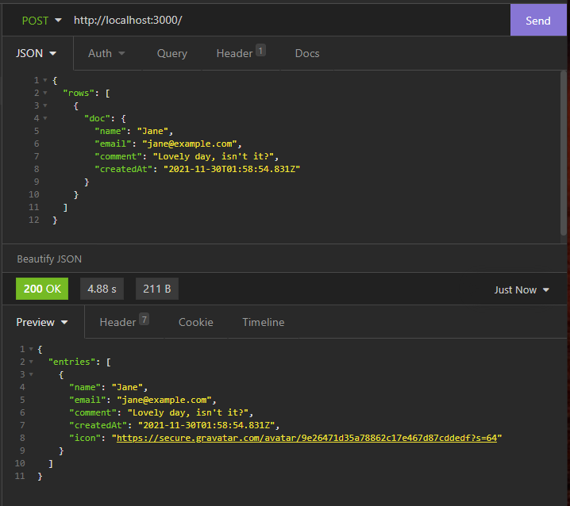Open the request Header tab
The width and height of the screenshot is (570, 506).
241,53
